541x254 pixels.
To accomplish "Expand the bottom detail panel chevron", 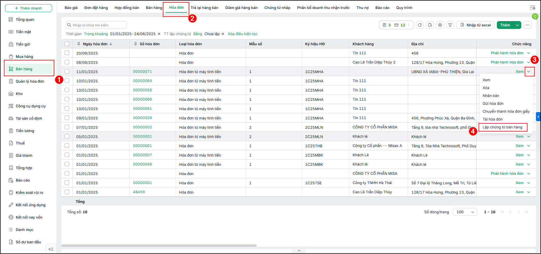I will 299,251.
